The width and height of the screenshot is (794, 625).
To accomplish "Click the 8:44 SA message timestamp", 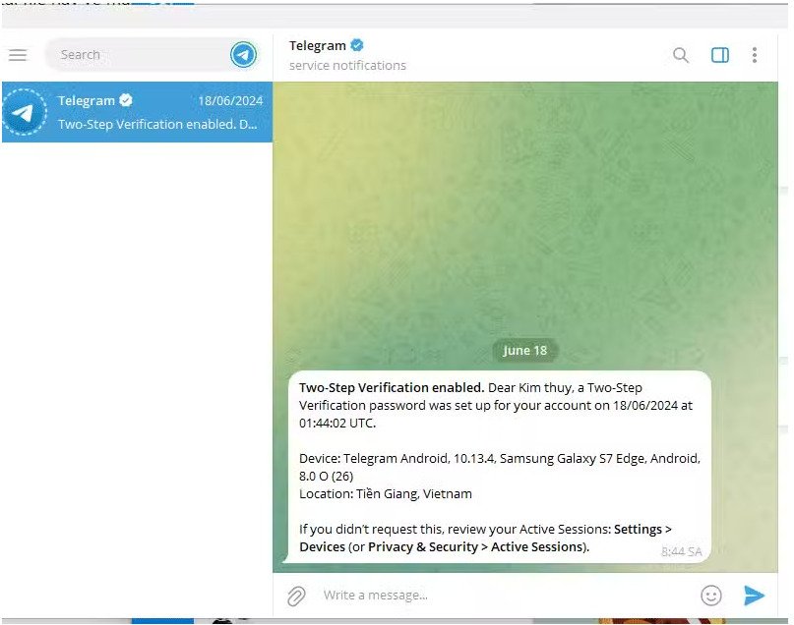I will (x=681, y=552).
